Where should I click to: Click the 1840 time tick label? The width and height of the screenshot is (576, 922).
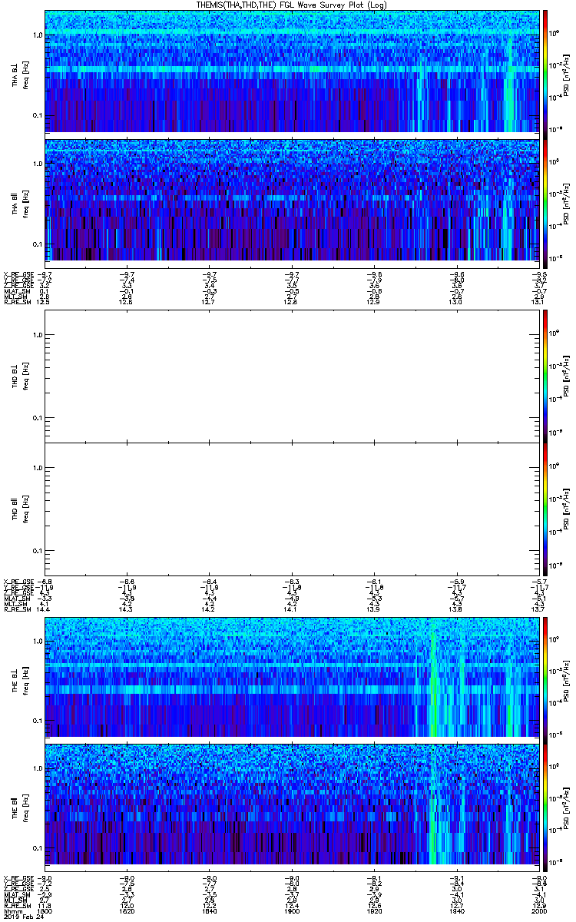tap(210, 910)
